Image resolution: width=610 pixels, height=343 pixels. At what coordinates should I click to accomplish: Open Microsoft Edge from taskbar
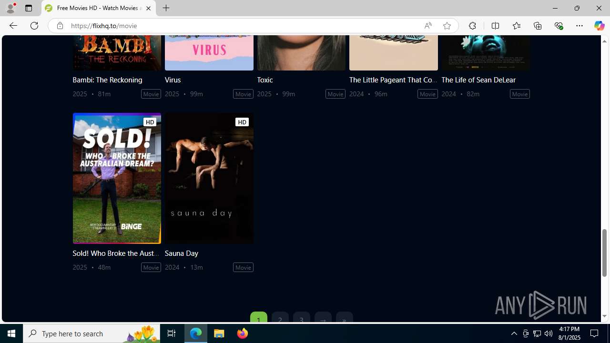pos(196,333)
